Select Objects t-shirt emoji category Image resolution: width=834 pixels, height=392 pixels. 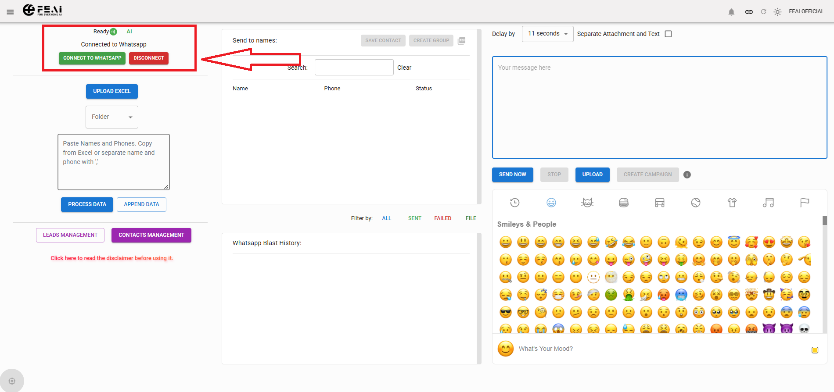(732, 203)
